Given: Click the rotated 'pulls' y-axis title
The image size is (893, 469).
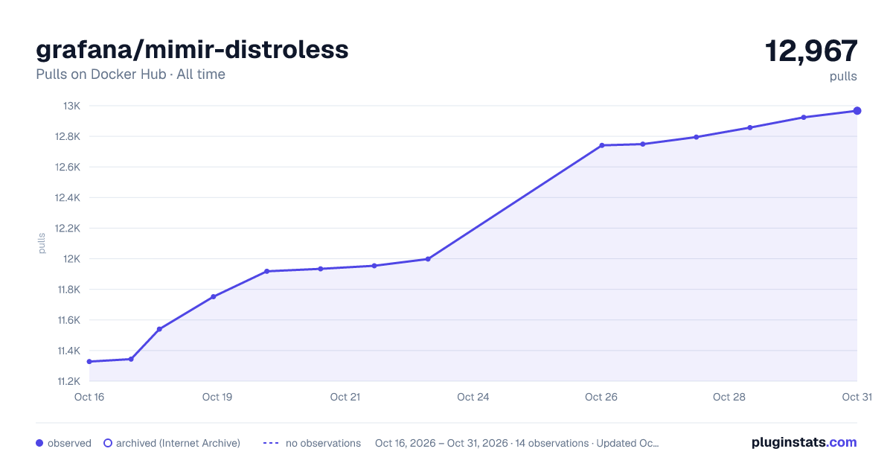Looking at the screenshot, I should (42, 243).
